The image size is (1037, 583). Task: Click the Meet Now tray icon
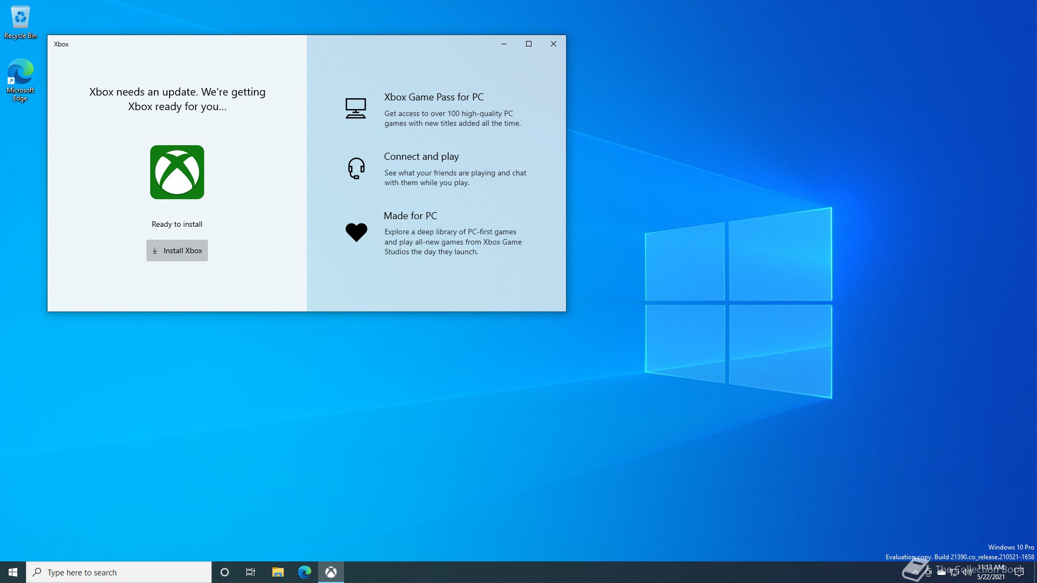[928, 572]
